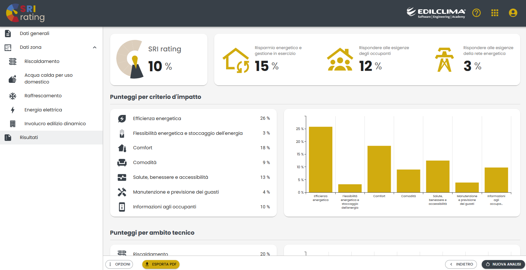This screenshot has width=526, height=270.
Task: Click the SRI rating gauge graphic
Action: click(x=130, y=59)
